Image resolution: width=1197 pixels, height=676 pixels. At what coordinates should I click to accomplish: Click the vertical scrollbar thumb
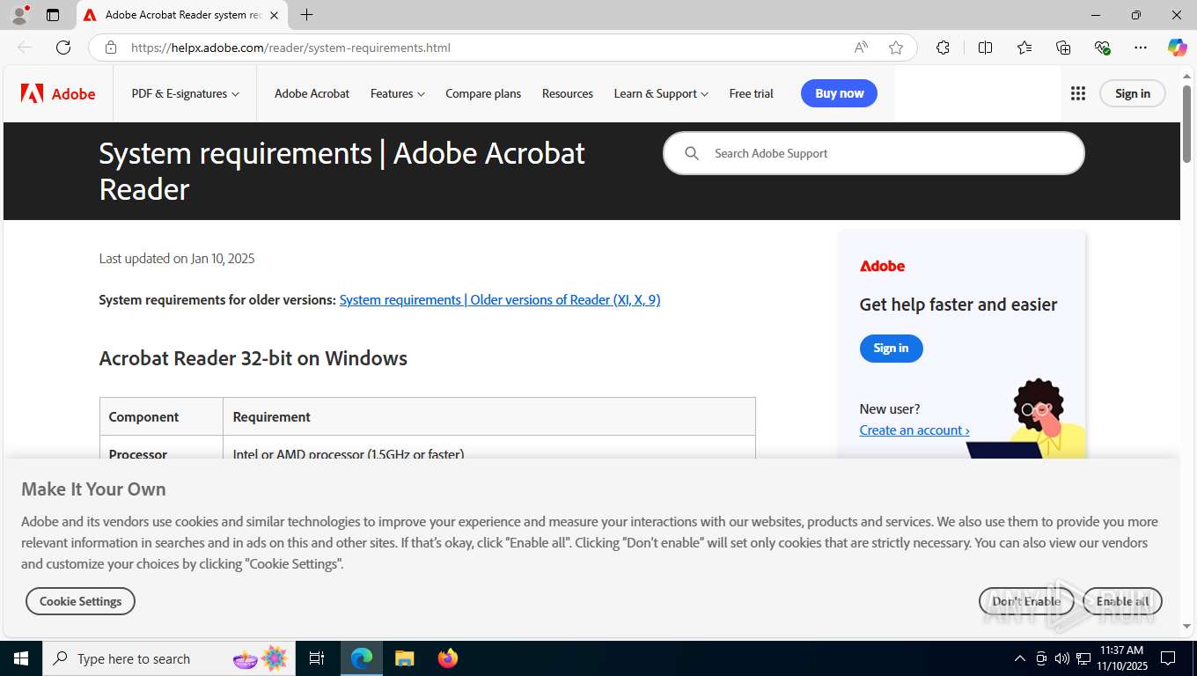pos(1187,123)
